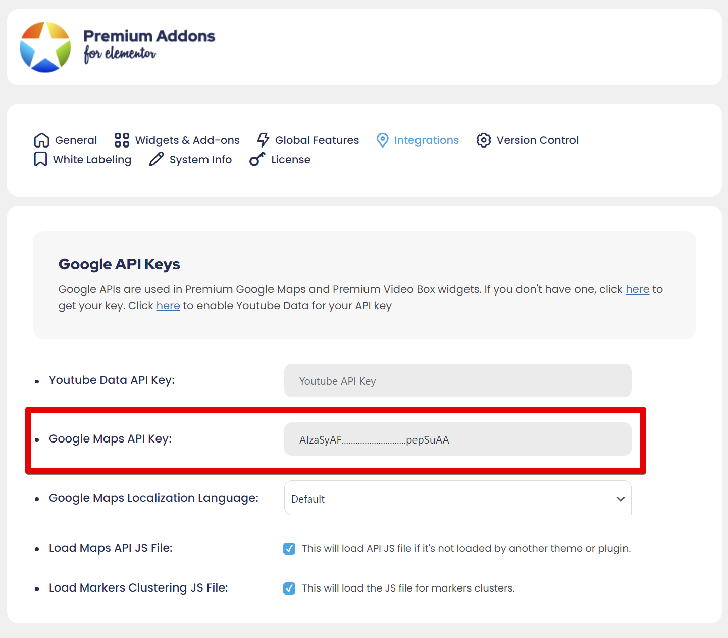
Task: Click the Widgets & Add-ons grid icon
Action: tap(122, 140)
